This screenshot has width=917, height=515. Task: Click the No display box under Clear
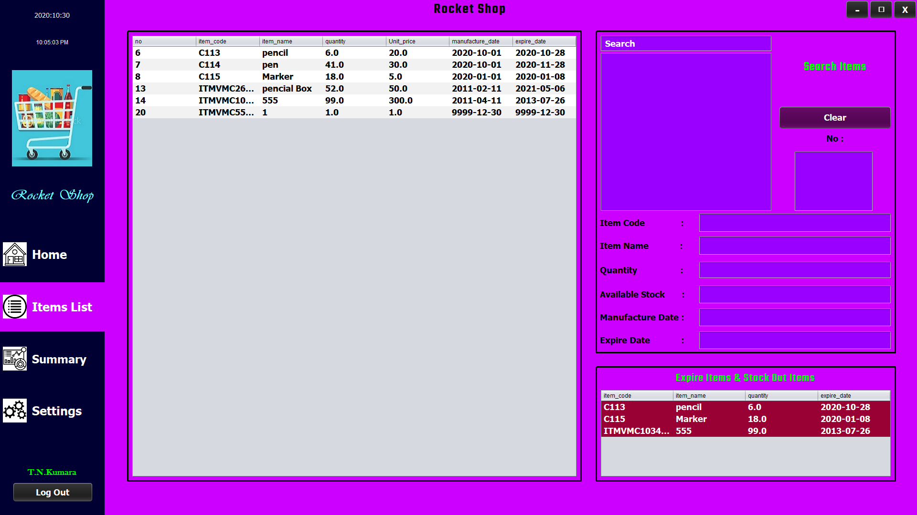click(x=833, y=181)
